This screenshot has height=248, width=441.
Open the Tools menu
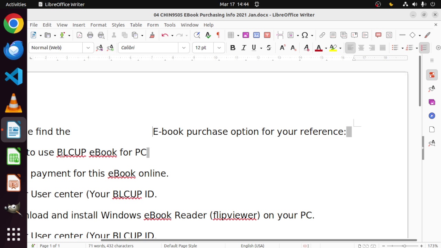click(x=170, y=25)
